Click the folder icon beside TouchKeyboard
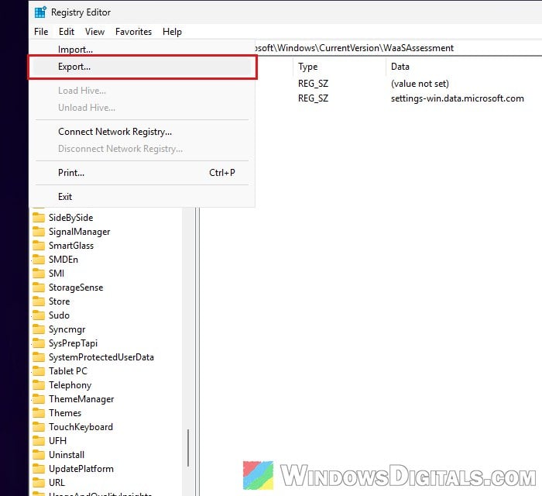This screenshot has height=496, width=542. [39, 427]
